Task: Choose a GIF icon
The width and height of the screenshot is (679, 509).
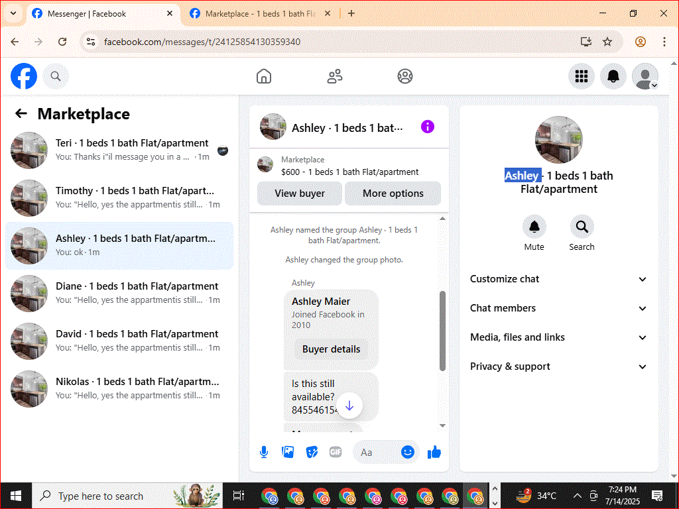Action: (336, 452)
